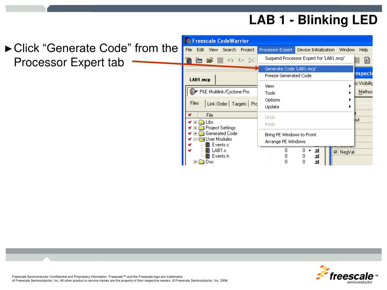Click the Events.h file icon
The width and height of the screenshot is (387, 290).
[x=208, y=156]
